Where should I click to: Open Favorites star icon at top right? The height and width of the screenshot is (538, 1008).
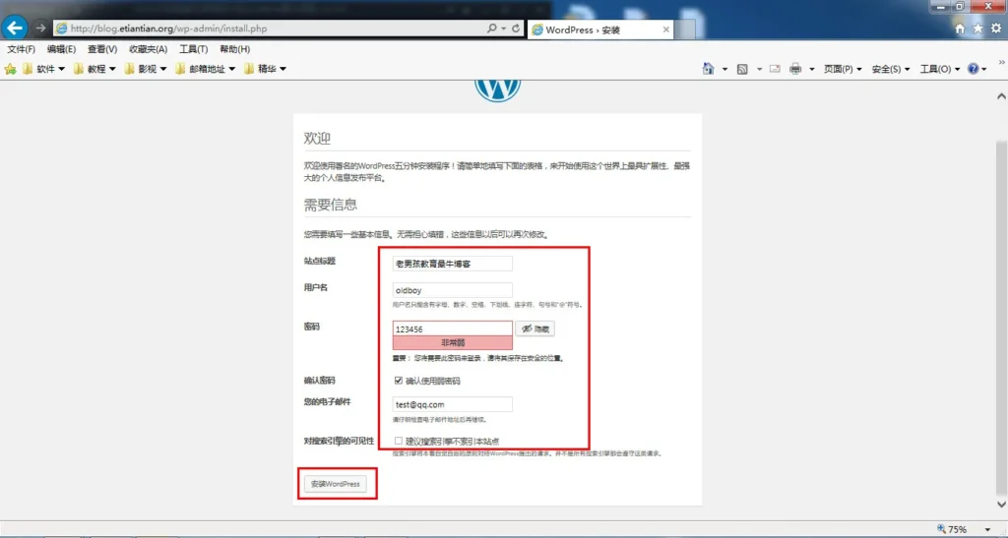(977, 29)
